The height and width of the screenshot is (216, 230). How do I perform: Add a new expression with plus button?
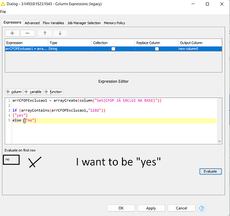tap(12, 33)
